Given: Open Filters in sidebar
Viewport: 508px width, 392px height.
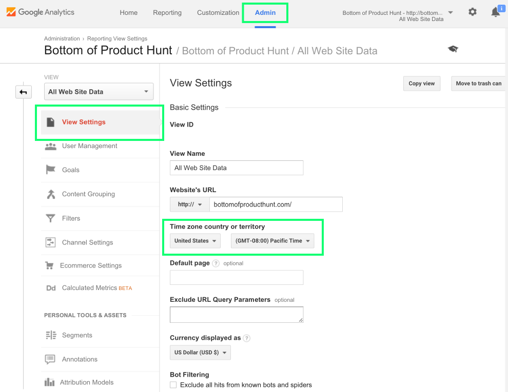Looking at the screenshot, I should pyautogui.click(x=101, y=219).
